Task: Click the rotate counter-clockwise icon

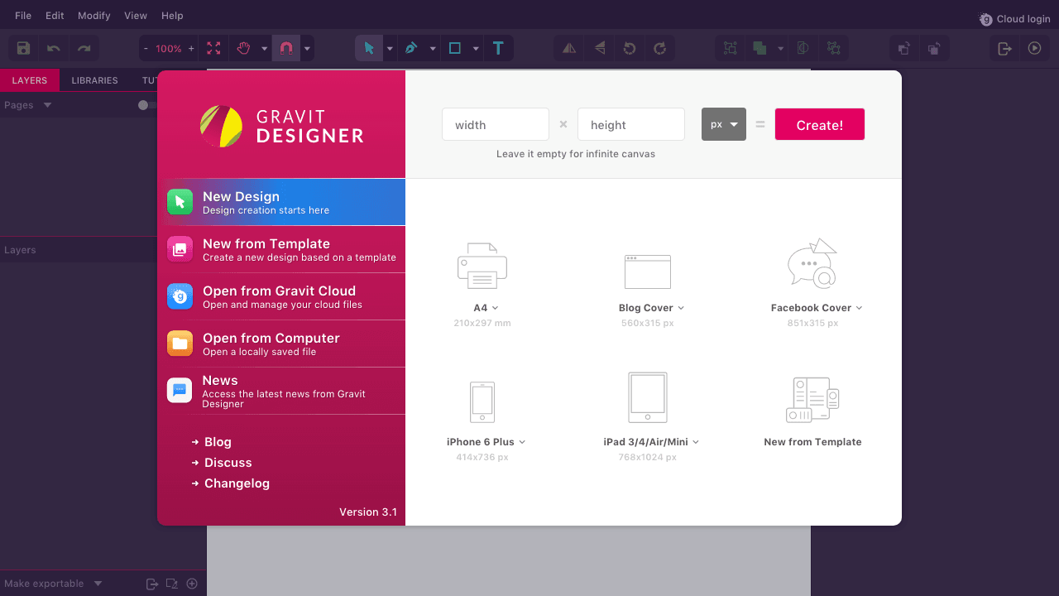Action: (x=630, y=49)
